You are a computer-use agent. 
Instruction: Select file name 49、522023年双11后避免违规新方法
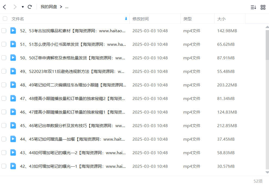[72, 71]
